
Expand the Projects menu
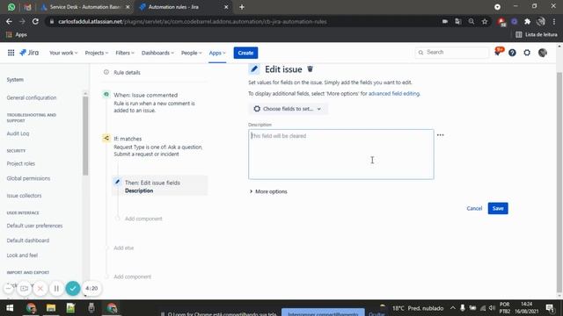[96, 53]
